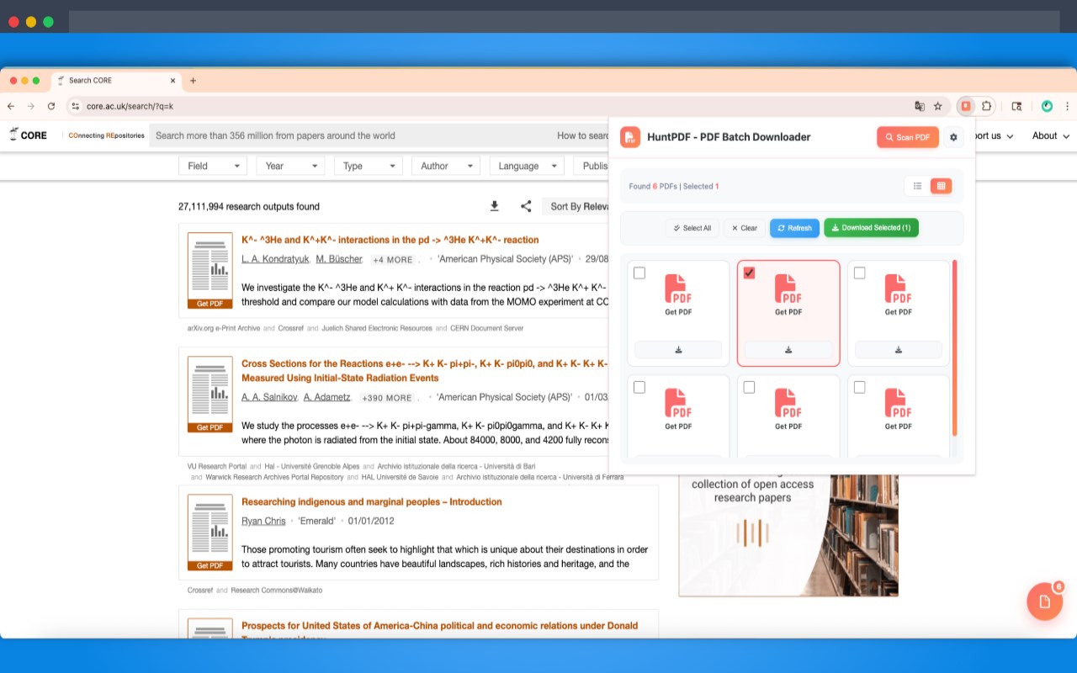1077x673 pixels.
Task: Check the fifth PDF card's checkbox
Action: coord(749,387)
